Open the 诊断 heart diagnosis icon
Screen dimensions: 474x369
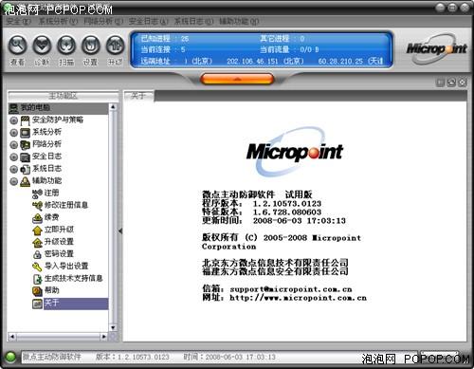pos(42,45)
